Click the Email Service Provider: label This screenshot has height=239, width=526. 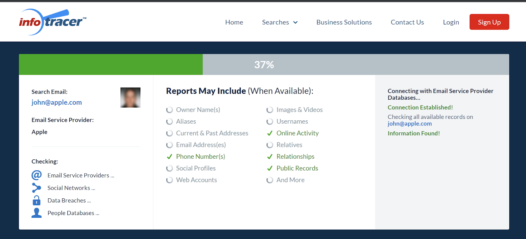click(x=62, y=120)
